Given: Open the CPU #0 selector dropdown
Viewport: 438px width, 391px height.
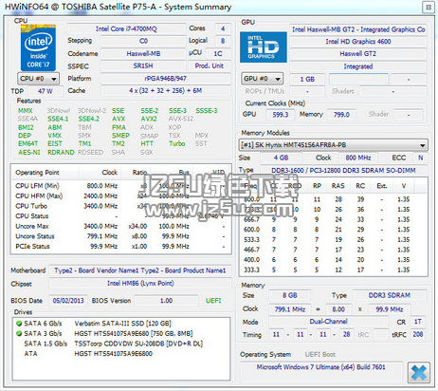Looking at the screenshot, I should click(x=38, y=79).
